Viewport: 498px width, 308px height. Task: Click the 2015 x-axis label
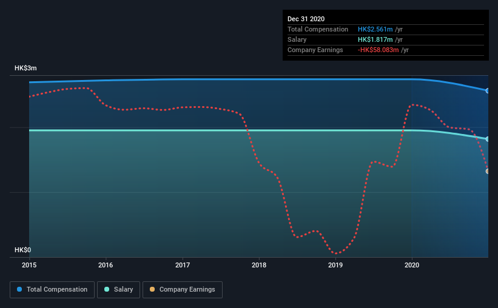[29, 265]
